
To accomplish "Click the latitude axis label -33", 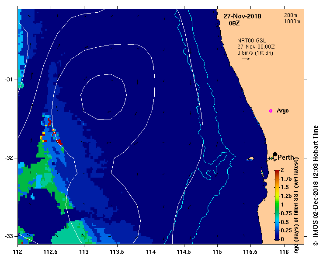I will (8, 236).
